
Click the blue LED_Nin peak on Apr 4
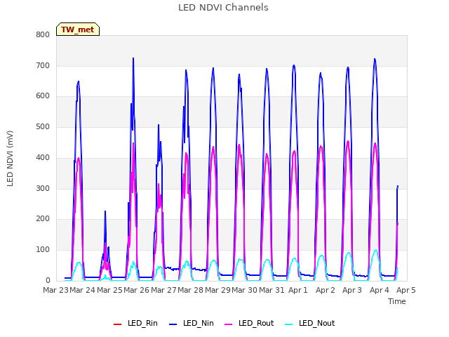tap(375, 59)
